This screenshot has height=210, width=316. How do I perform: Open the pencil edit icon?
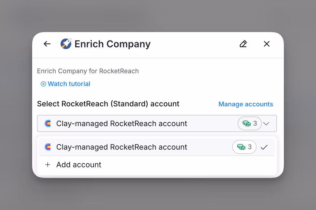pyautogui.click(x=243, y=44)
